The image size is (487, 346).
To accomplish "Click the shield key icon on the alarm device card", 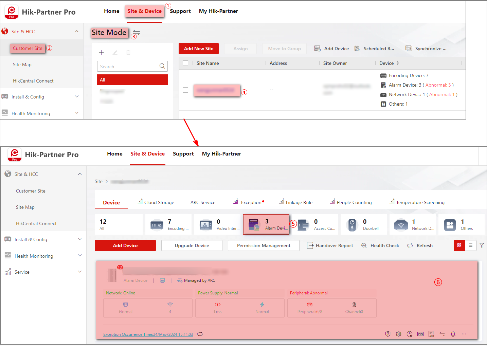I will tap(388, 334).
